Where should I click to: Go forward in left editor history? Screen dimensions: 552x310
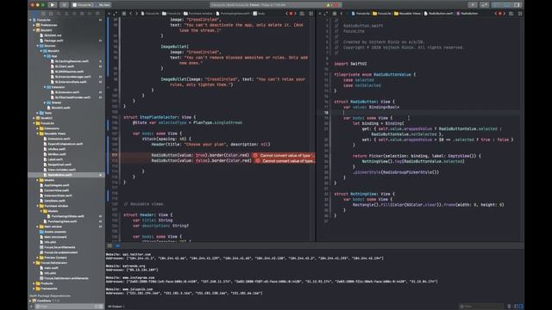click(x=136, y=14)
